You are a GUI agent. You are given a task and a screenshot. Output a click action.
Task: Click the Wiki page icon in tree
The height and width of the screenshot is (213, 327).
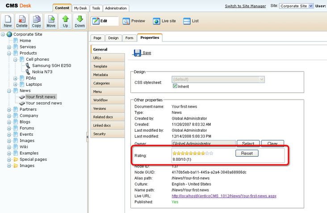click(16, 147)
